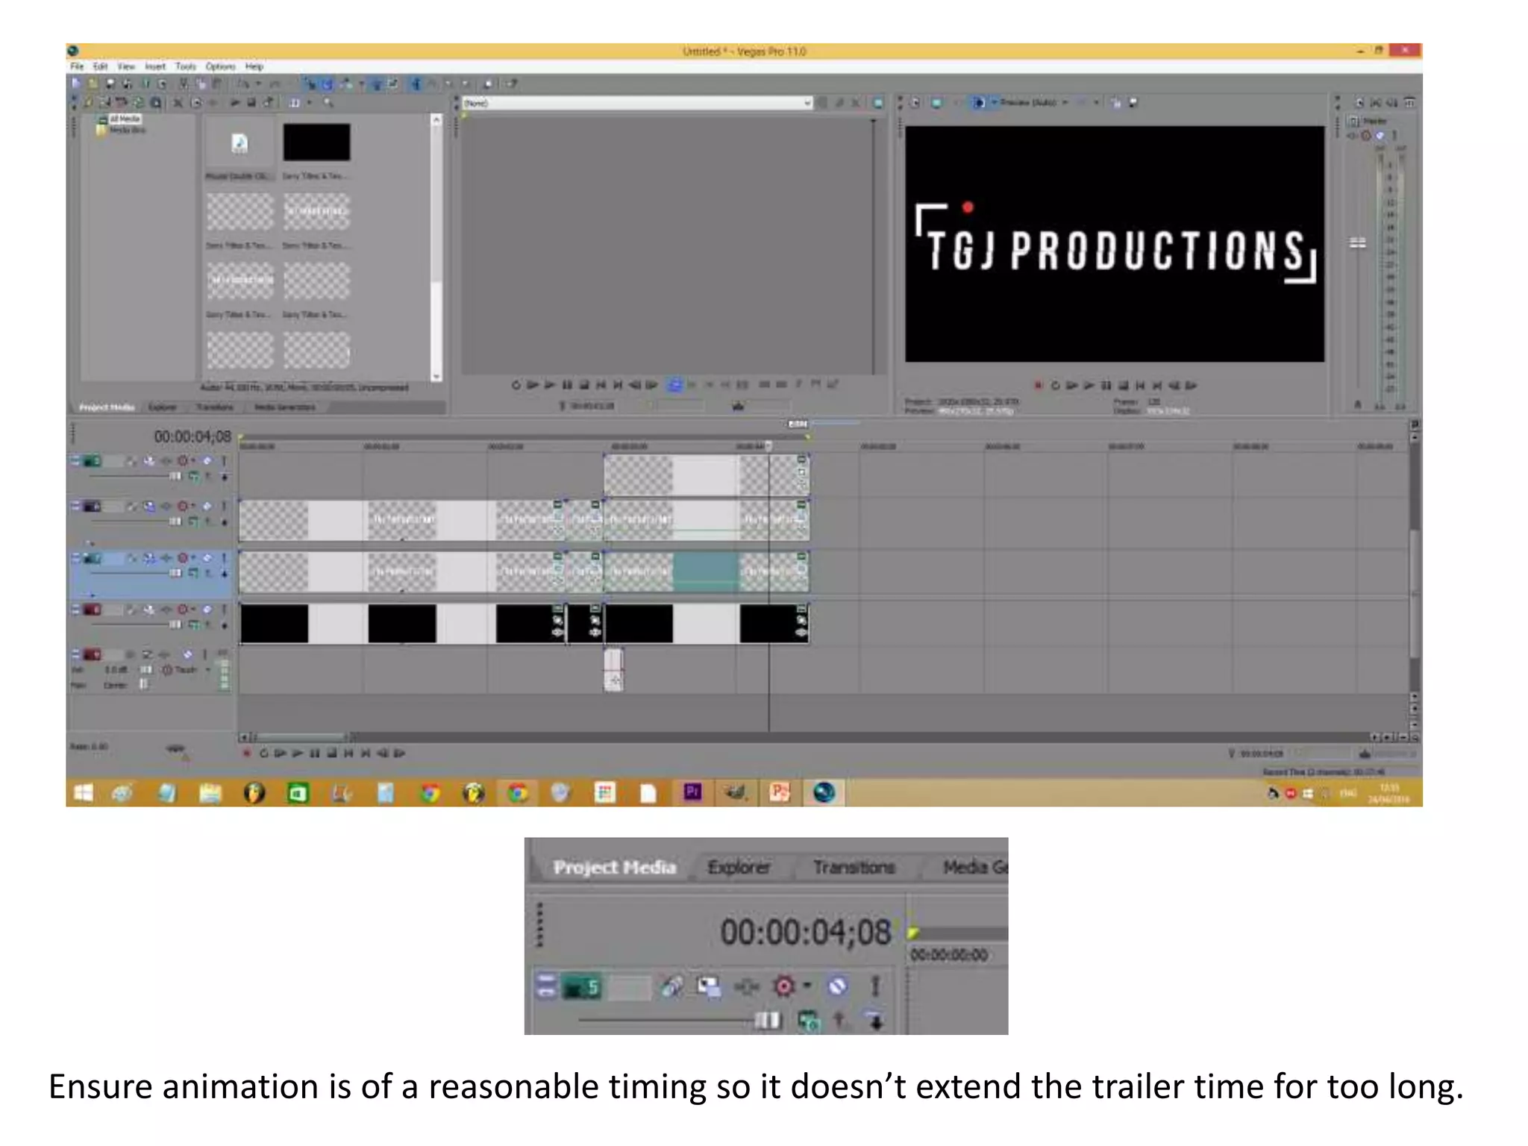Click Track FX icon in enlarged track 5 inset
1528x1146 pixels.
point(747,987)
